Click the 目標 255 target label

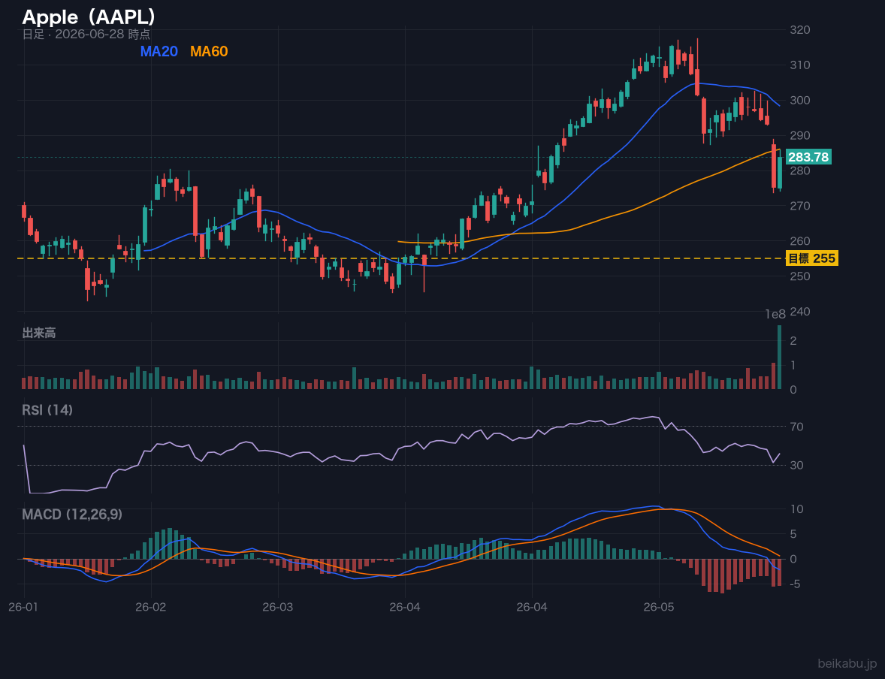(811, 258)
